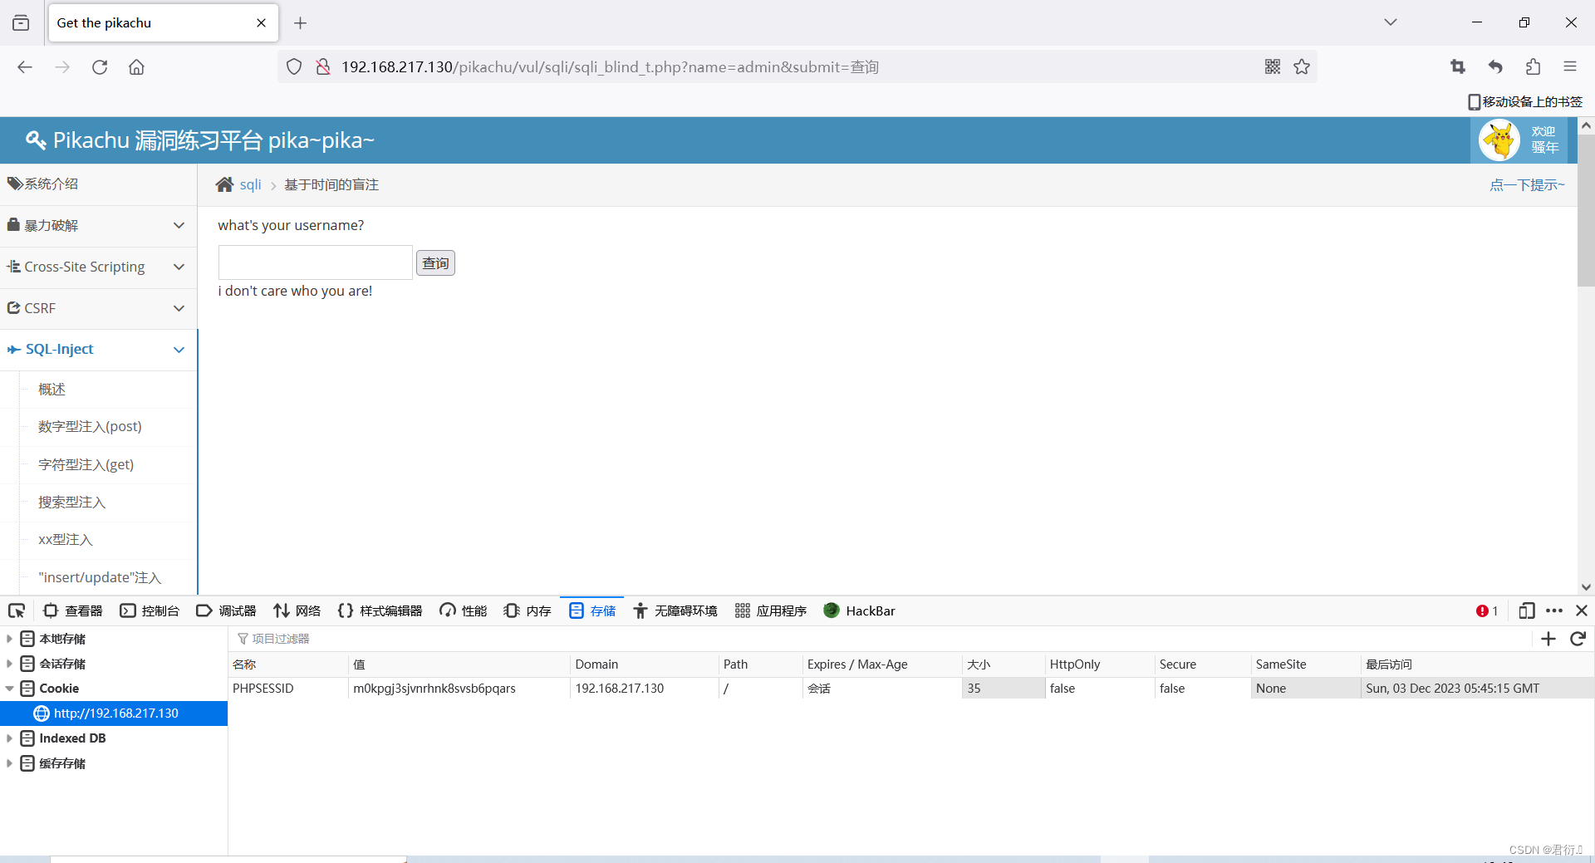
Task: Open the 查看器 inspector tab
Action: click(72, 611)
